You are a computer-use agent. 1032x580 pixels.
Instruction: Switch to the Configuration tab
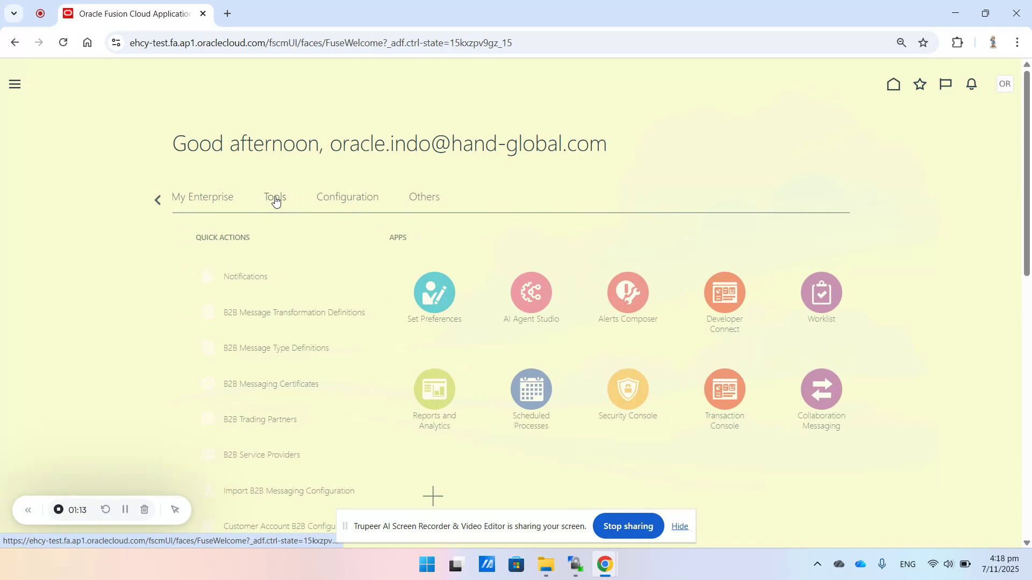pyautogui.click(x=347, y=197)
